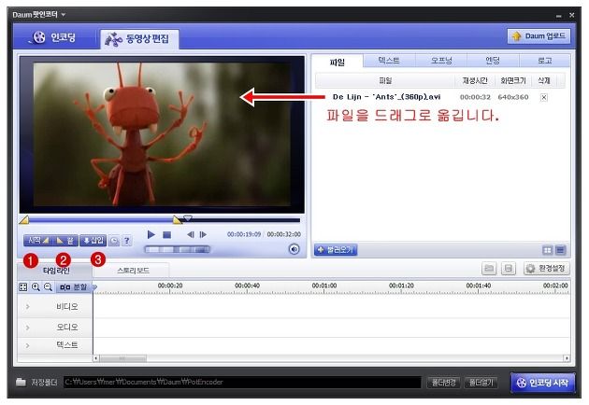The width and height of the screenshot is (589, 405).
Task: Expand the 텍스트 track
Action: [x=27, y=345]
